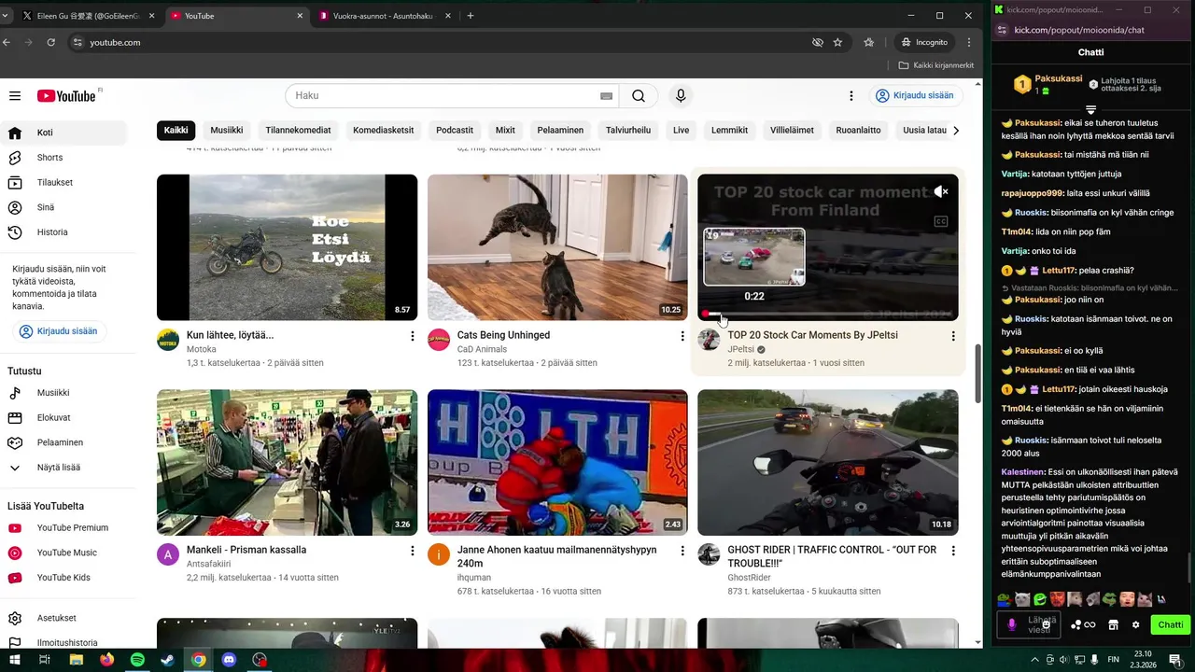
Task: Select the Musiikki filter chip
Action: pos(227,130)
